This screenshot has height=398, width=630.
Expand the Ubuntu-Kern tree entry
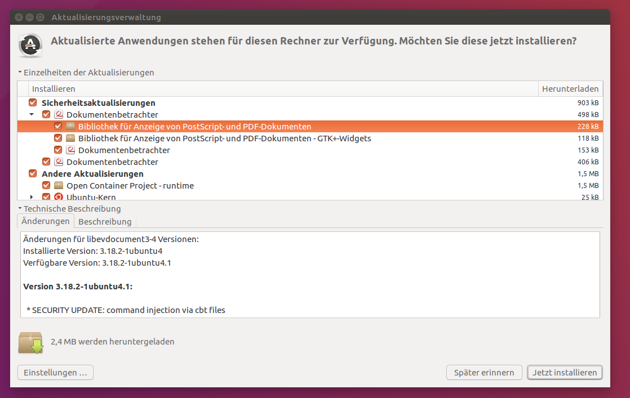32,197
